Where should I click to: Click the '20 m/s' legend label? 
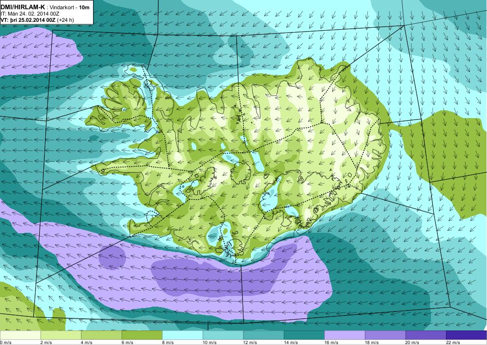click(x=412, y=343)
